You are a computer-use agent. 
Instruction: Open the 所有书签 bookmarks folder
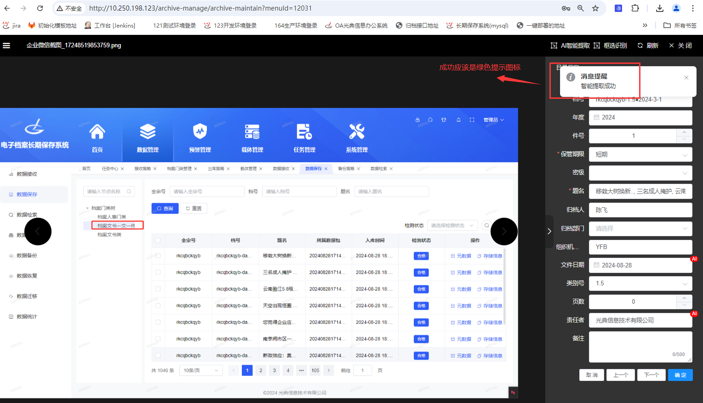point(680,26)
